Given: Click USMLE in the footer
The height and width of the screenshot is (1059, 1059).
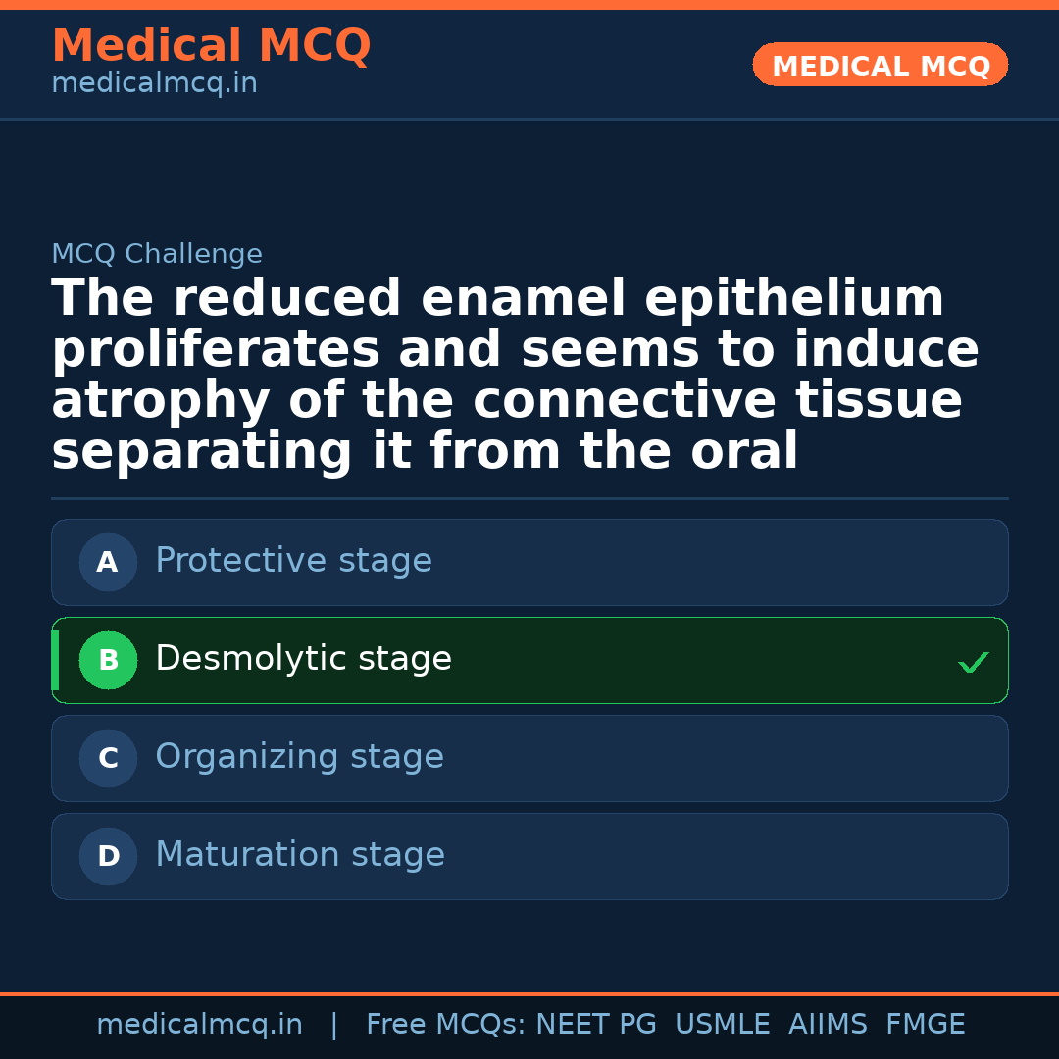Looking at the screenshot, I should click(x=722, y=1025).
